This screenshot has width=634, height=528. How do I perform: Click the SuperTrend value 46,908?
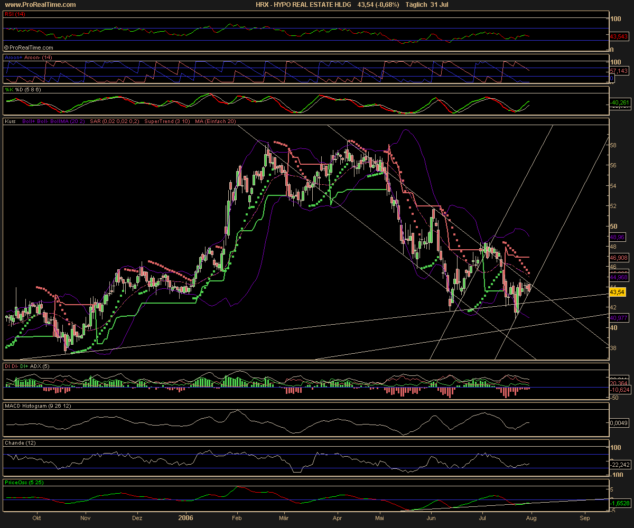[618, 257]
